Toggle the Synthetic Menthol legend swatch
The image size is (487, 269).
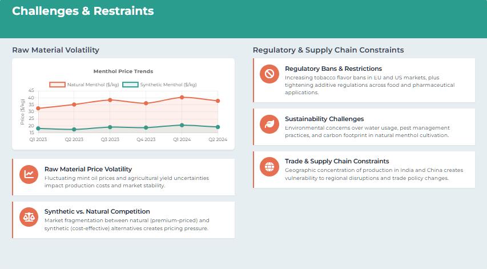tap(130, 85)
